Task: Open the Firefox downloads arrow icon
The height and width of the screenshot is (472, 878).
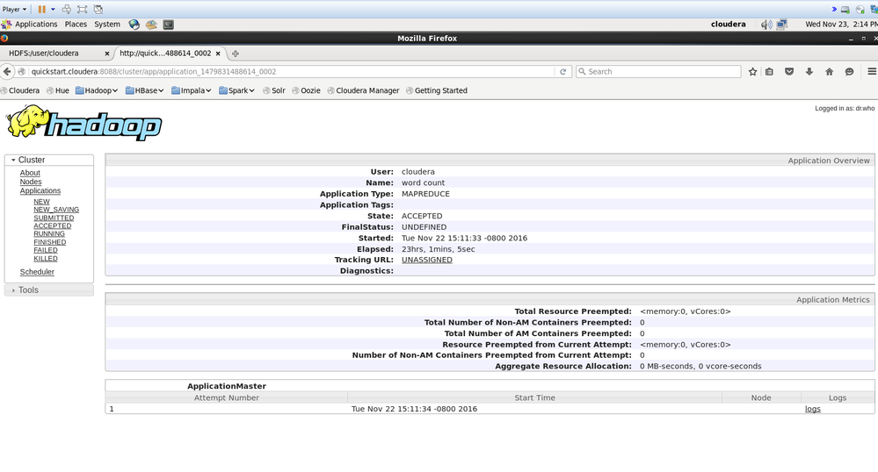Action: (x=809, y=72)
